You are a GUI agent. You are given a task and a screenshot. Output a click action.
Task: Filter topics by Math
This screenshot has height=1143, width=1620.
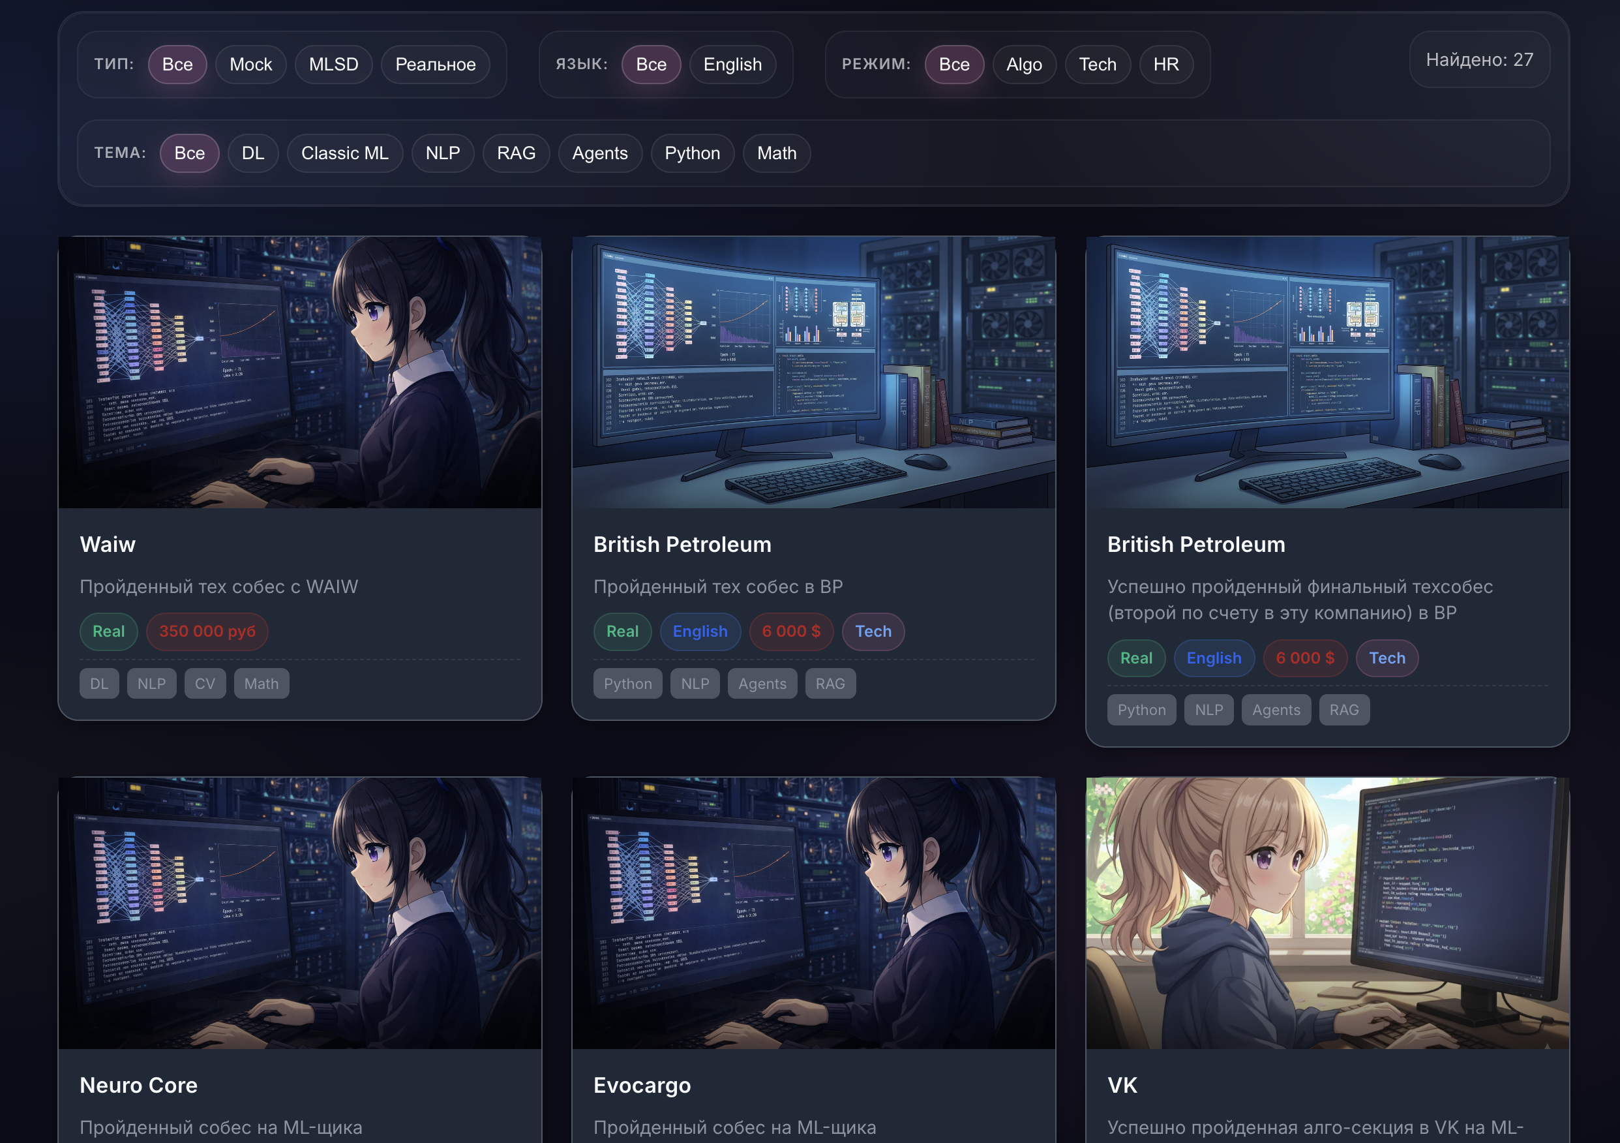776,153
